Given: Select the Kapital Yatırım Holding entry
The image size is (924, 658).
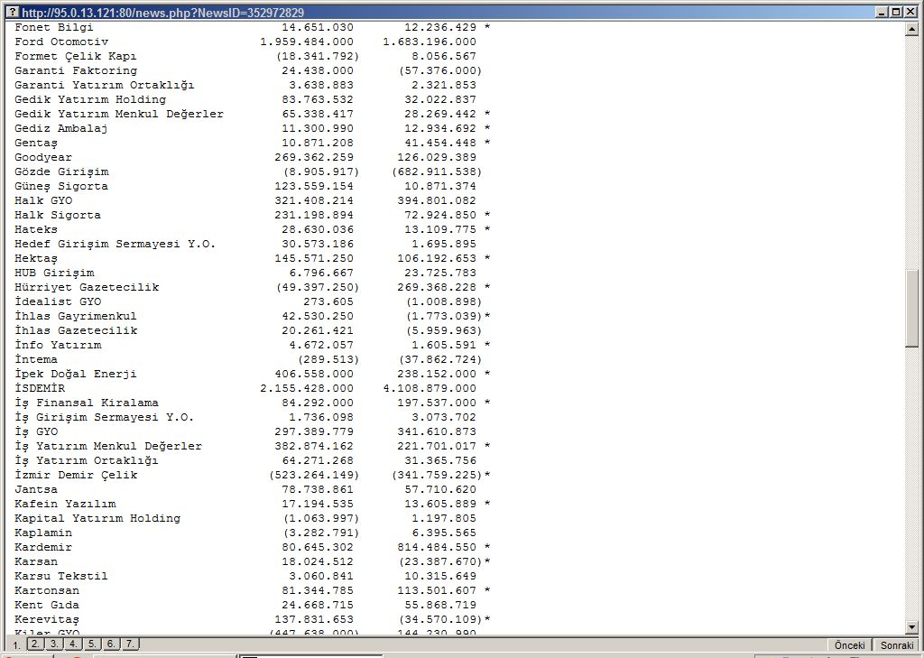Looking at the screenshot, I should pyautogui.click(x=97, y=518).
